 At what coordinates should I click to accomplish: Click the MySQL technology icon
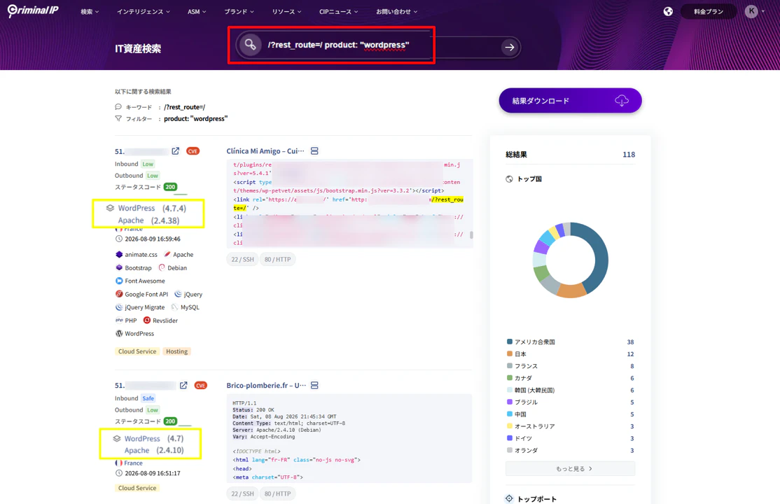click(174, 307)
